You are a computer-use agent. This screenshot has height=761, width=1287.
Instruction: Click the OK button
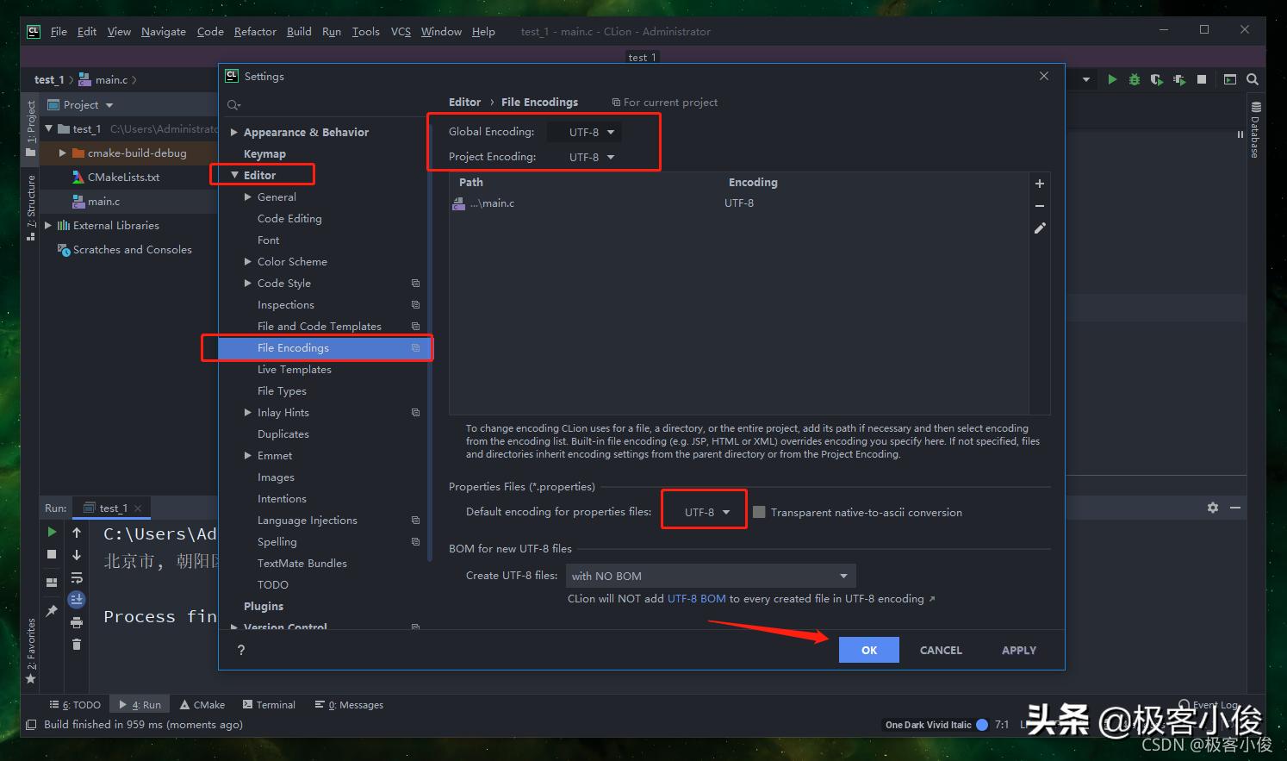[x=868, y=650]
